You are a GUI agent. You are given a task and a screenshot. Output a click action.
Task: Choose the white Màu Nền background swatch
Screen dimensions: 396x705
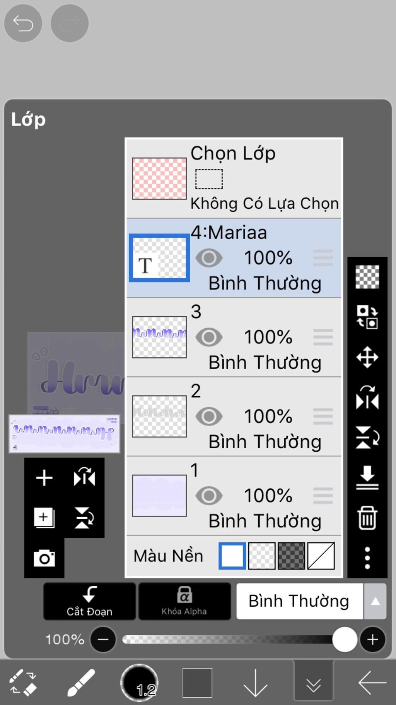coord(232,556)
